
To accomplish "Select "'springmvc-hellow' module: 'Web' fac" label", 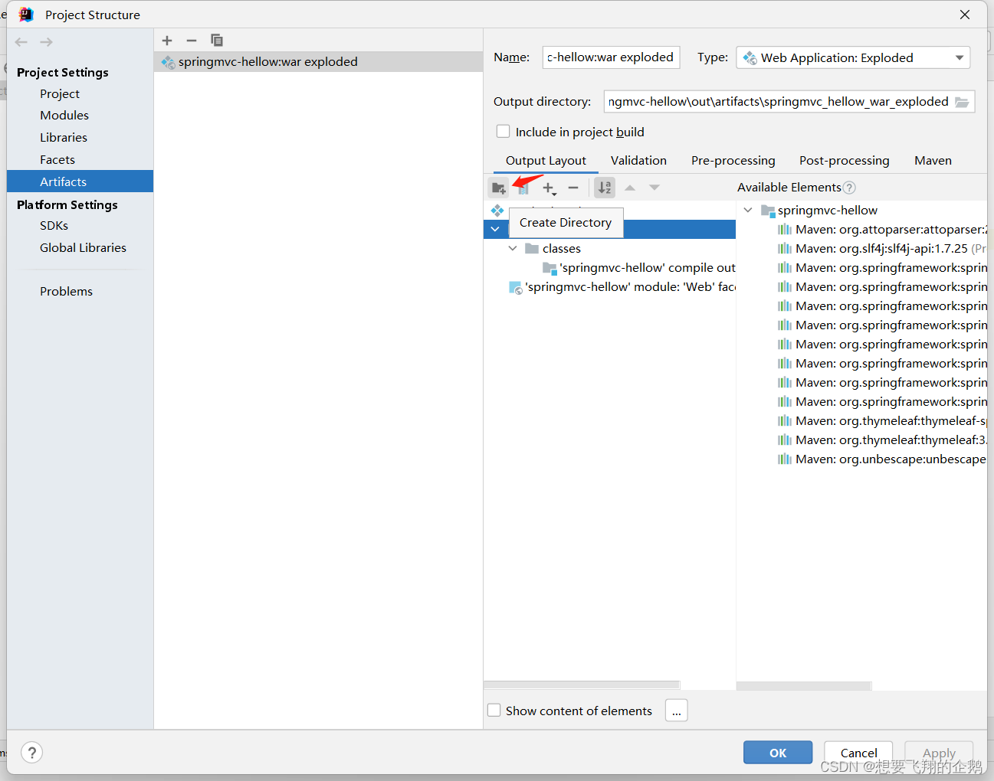I will [x=630, y=287].
